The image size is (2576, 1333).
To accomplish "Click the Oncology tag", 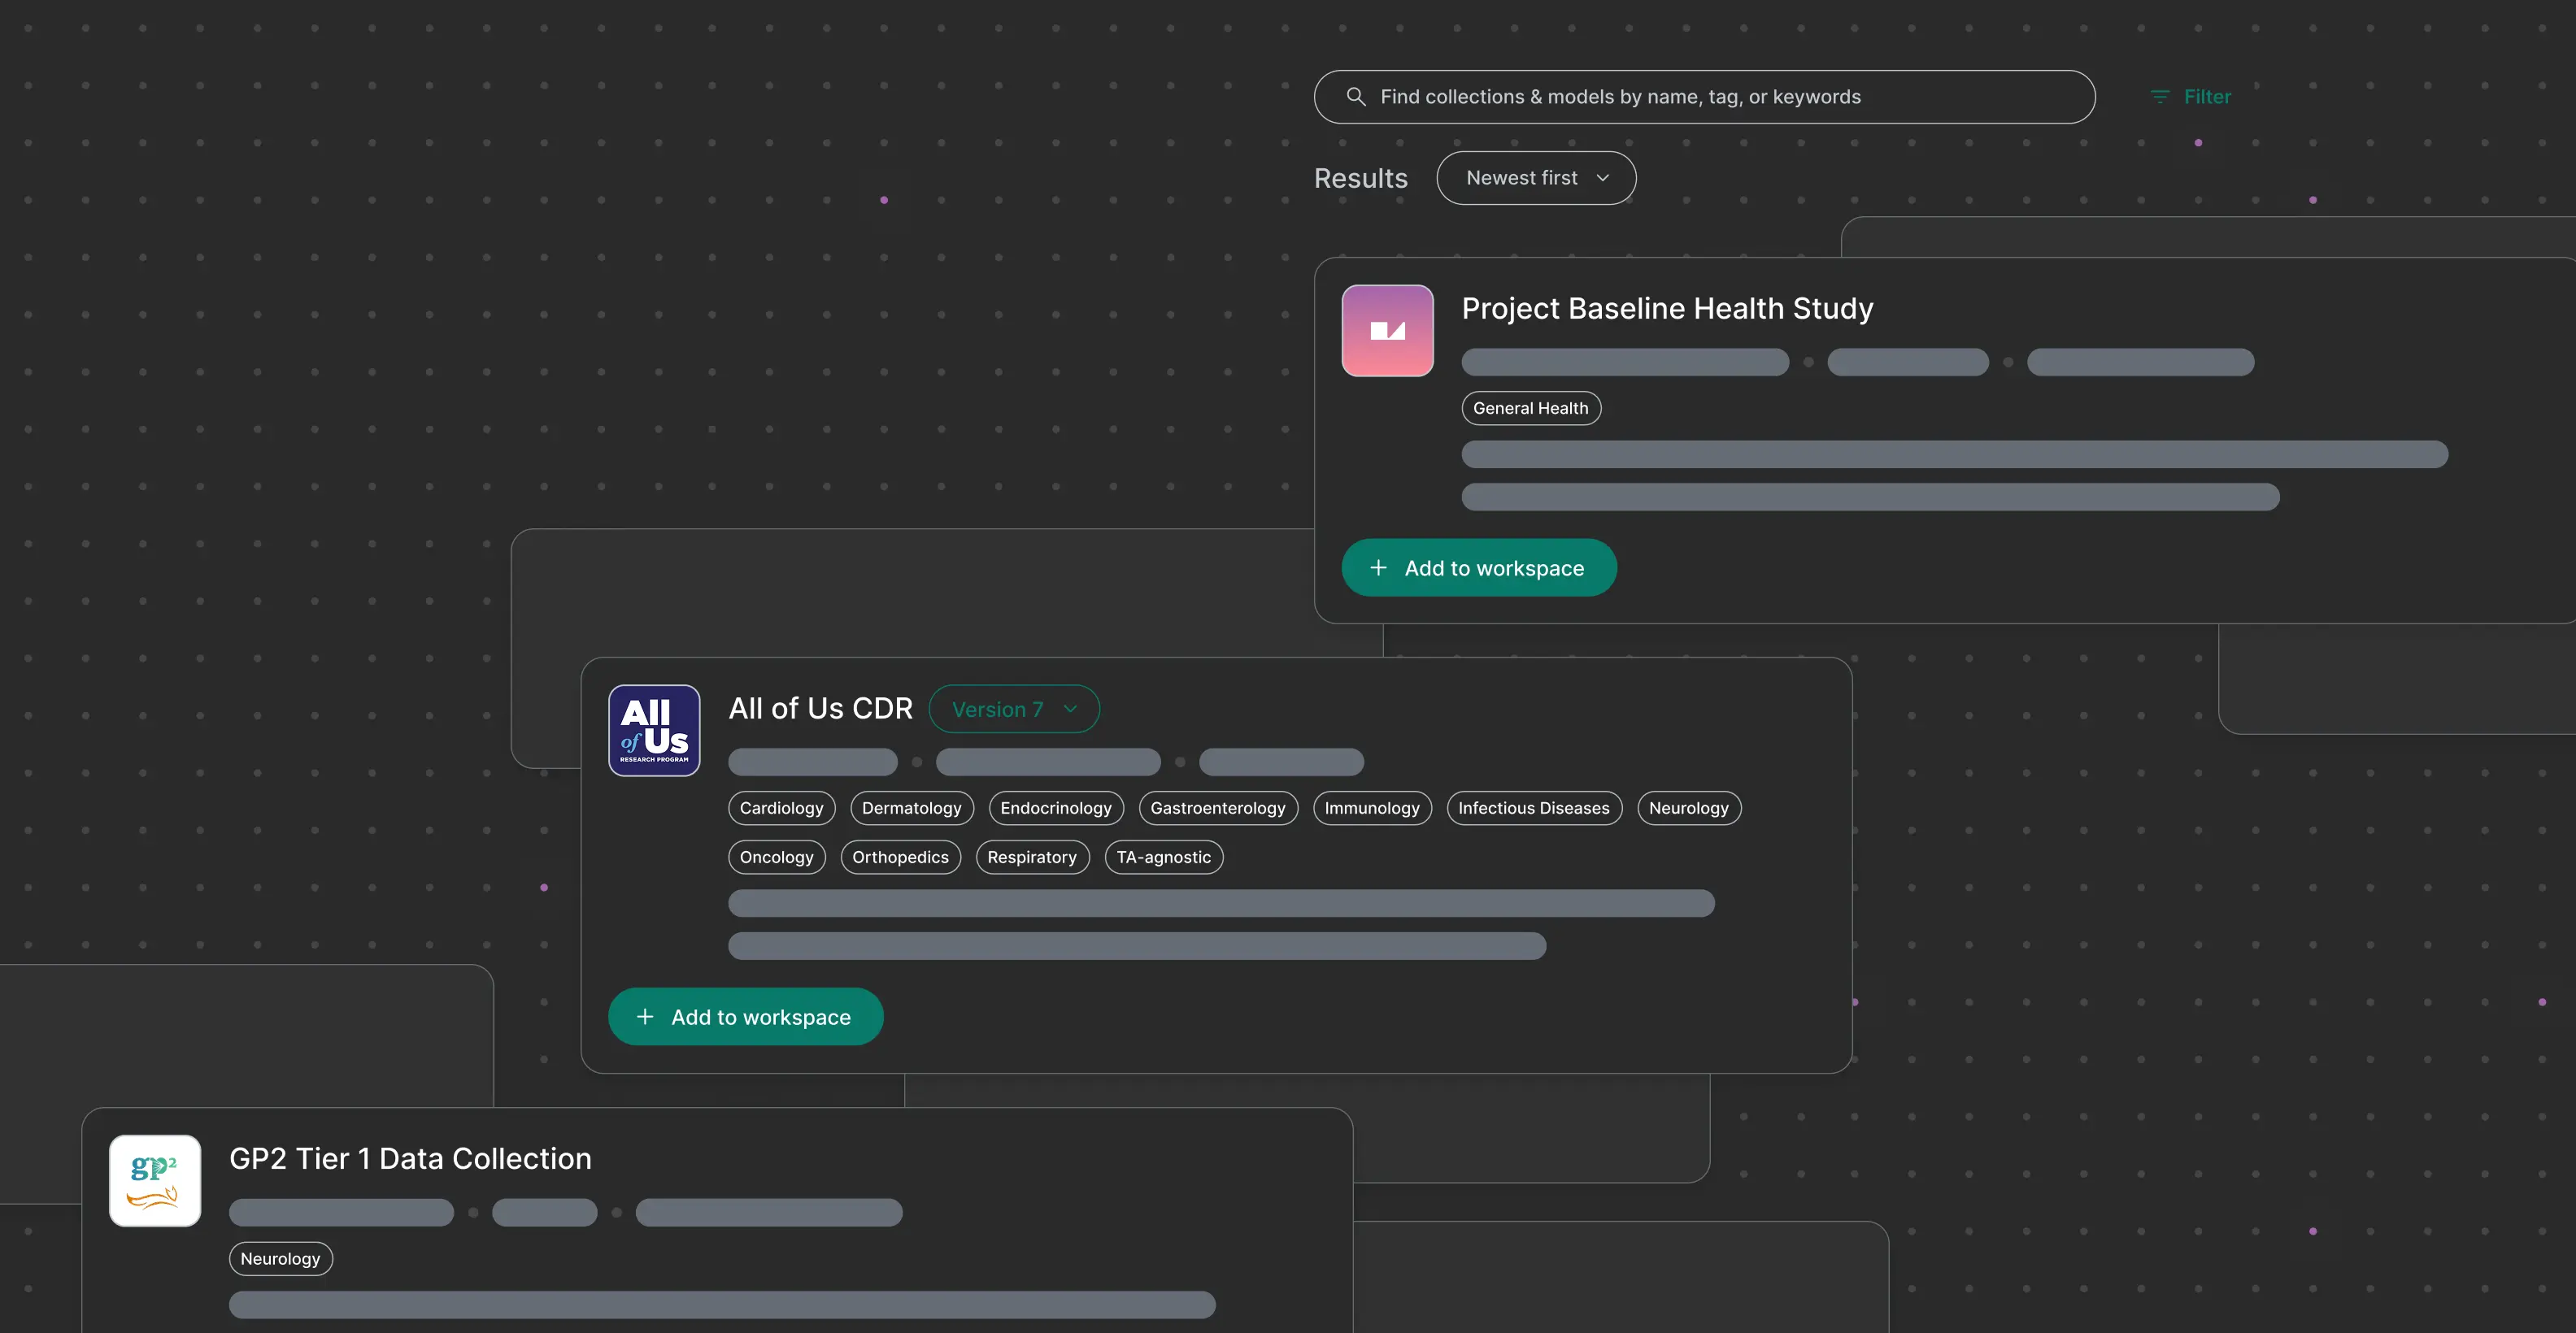I will (776, 857).
